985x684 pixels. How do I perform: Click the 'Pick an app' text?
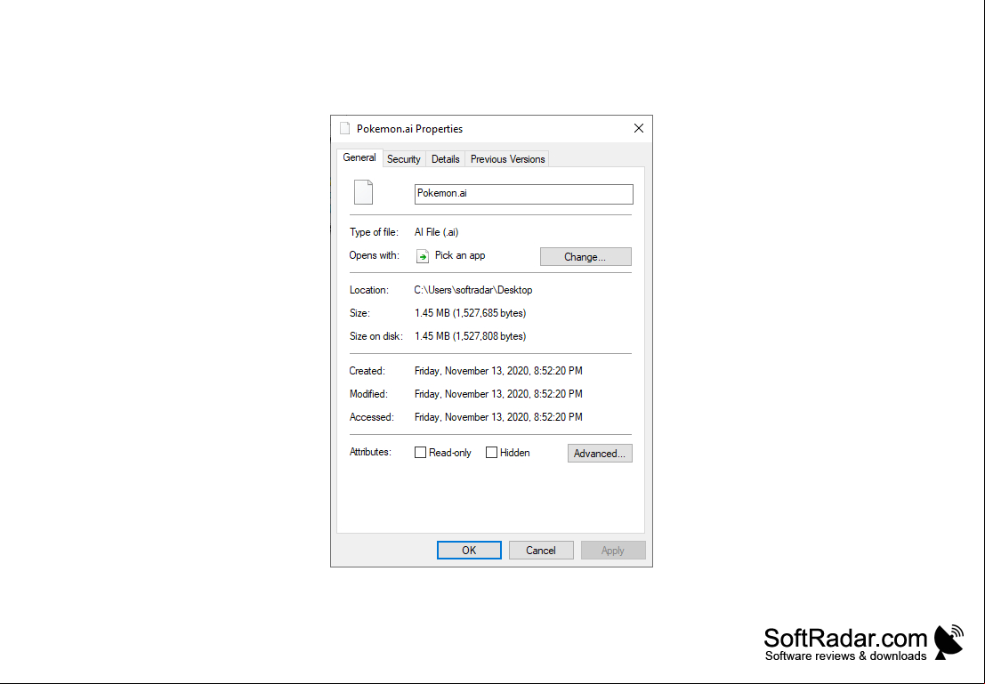[460, 255]
